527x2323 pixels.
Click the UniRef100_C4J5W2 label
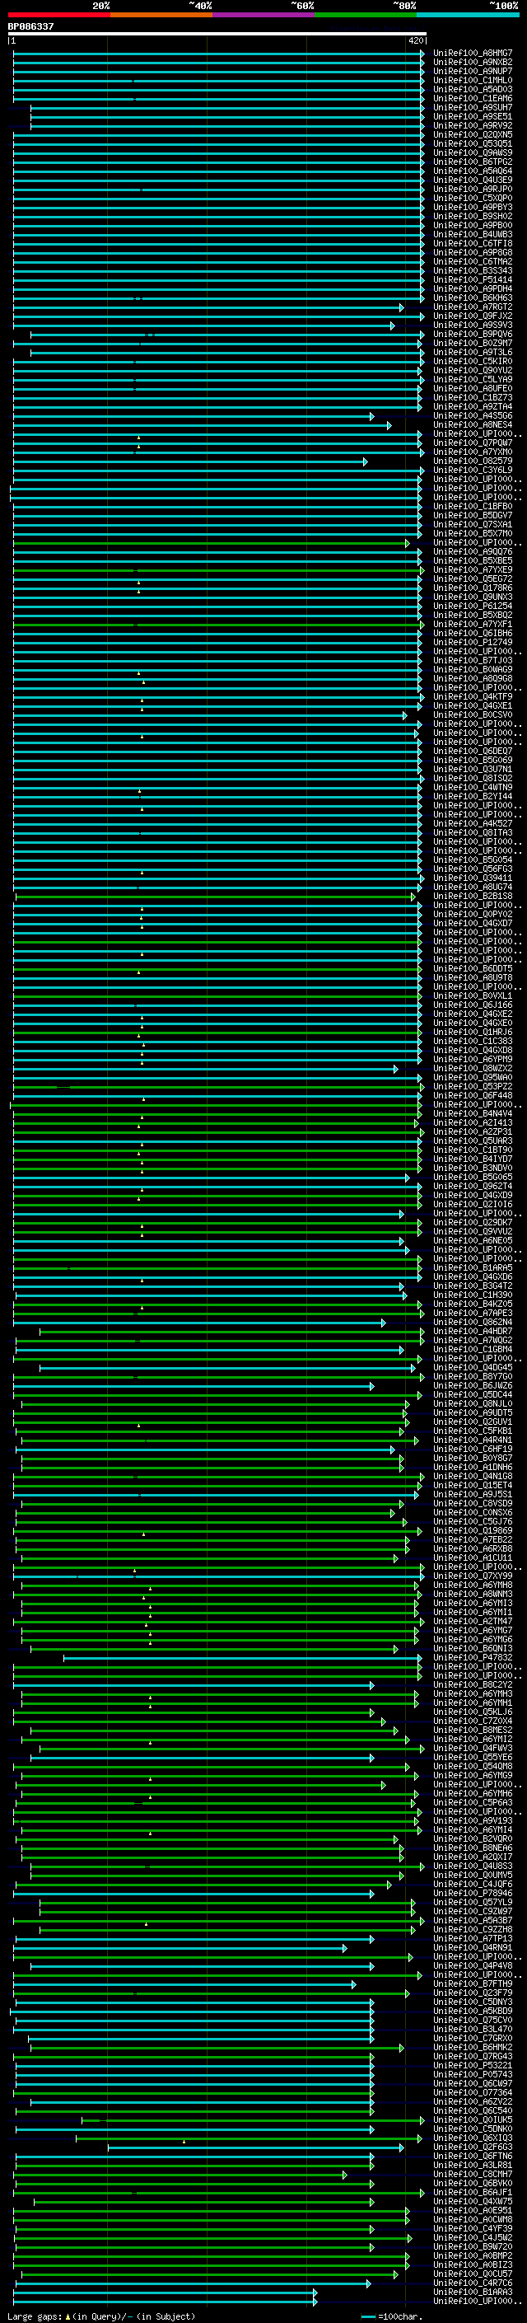[x=473, y=2237]
